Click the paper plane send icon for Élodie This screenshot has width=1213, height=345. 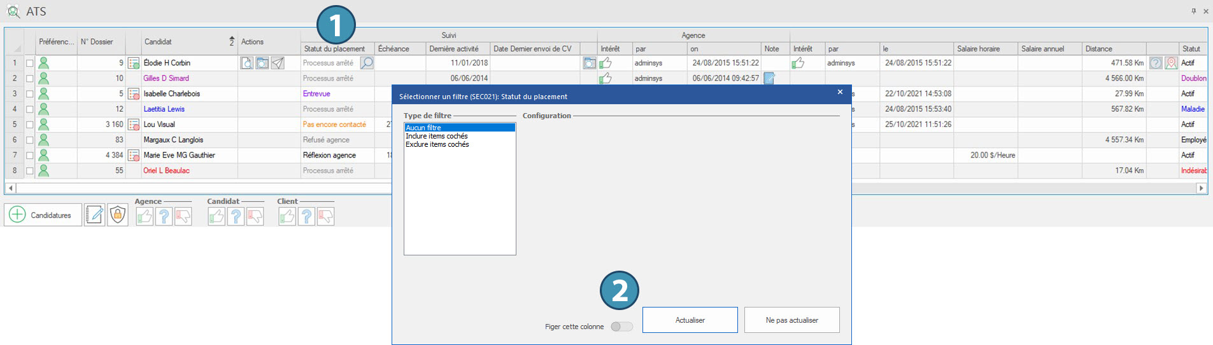(x=278, y=63)
